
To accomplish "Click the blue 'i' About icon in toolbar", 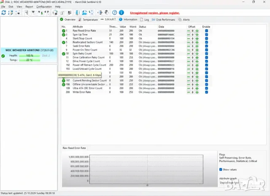I will [x=121, y=13].
